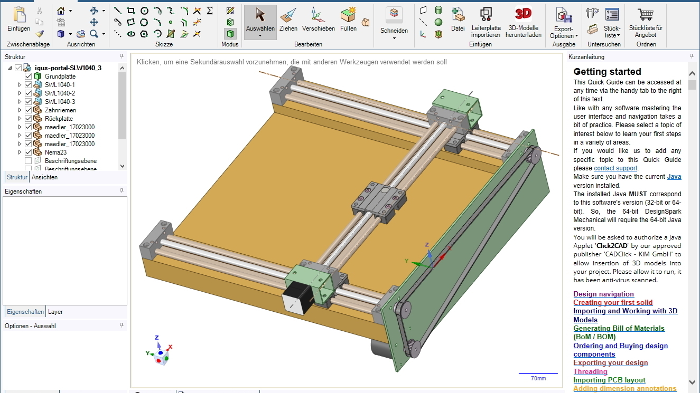Switch to the Layer tab
This screenshot has height=393, width=700.
[55, 312]
